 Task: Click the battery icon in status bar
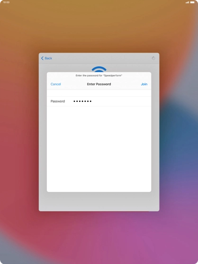point(192,2)
